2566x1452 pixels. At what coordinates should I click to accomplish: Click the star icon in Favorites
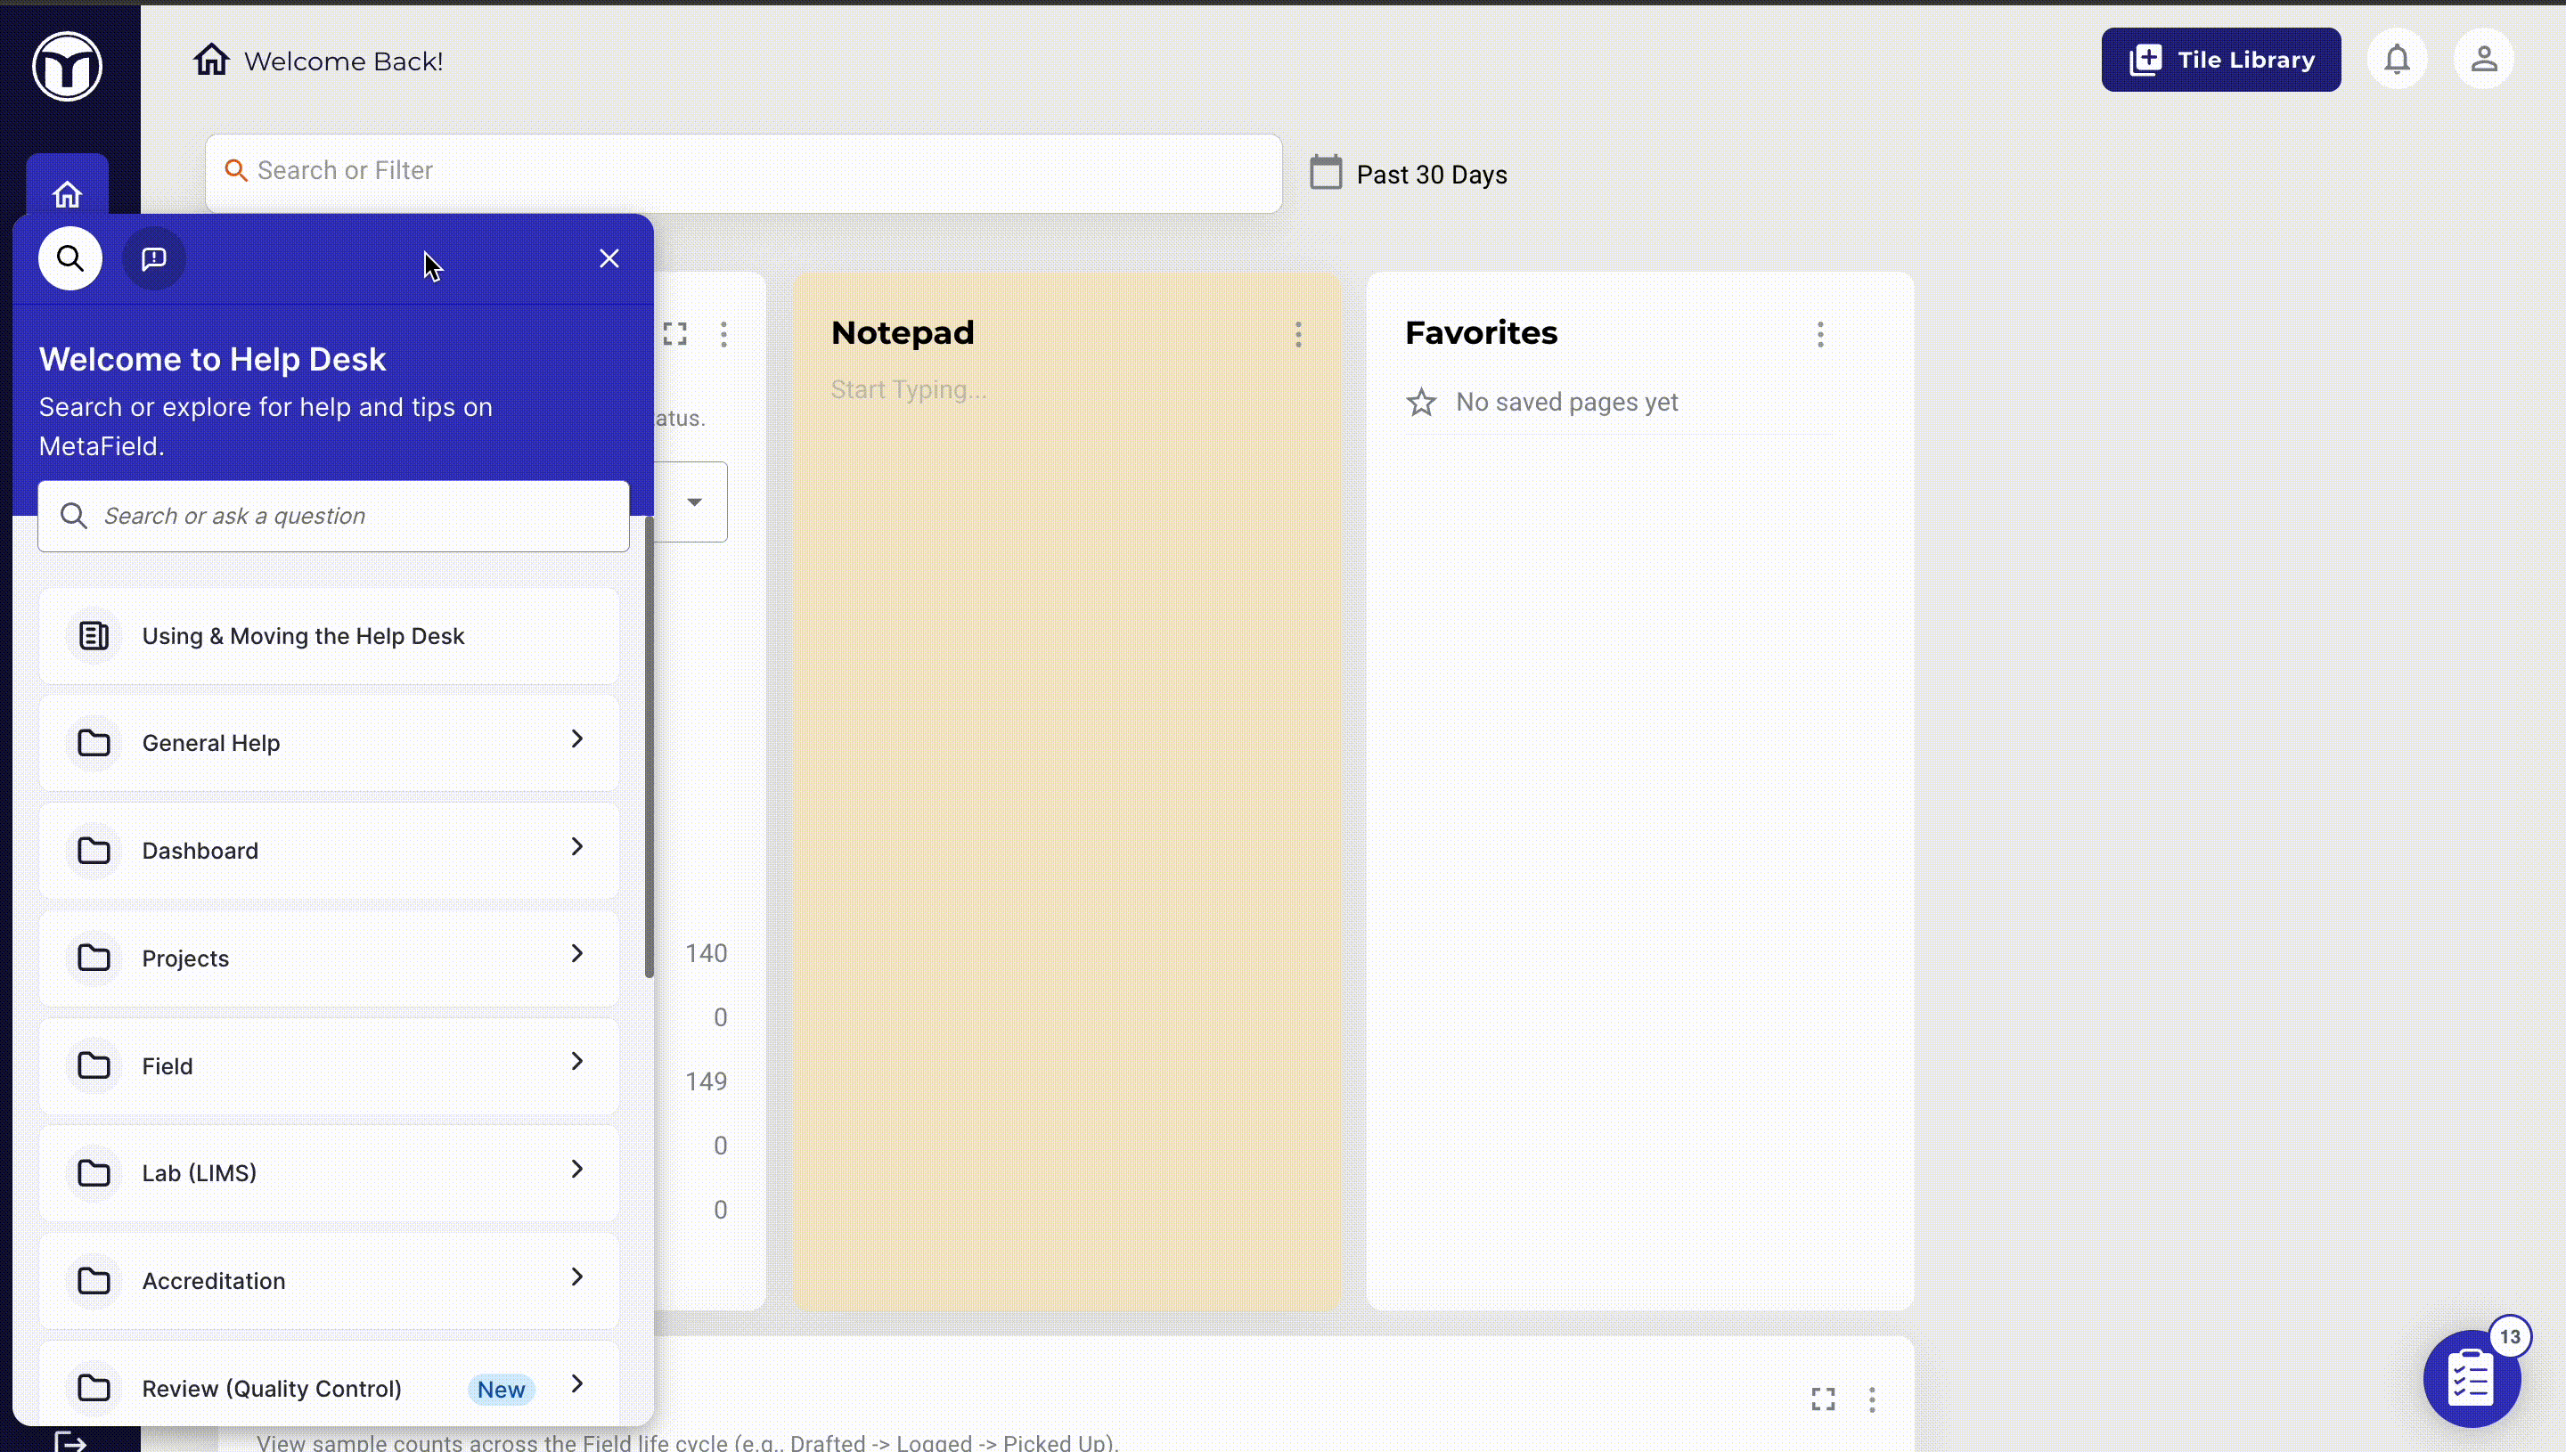click(1421, 403)
